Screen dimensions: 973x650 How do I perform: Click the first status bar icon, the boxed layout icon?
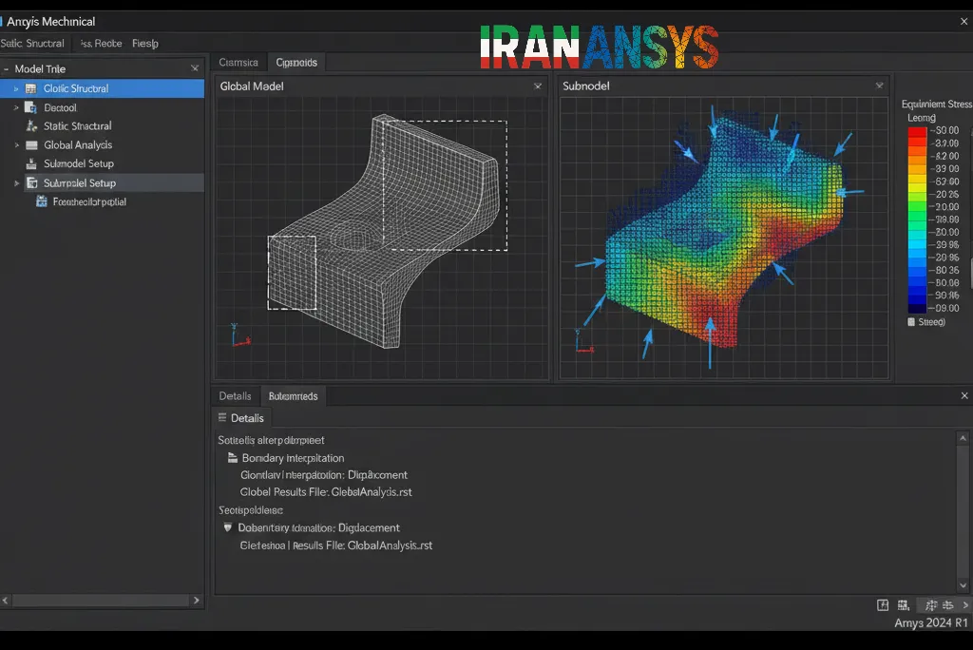[x=883, y=605]
